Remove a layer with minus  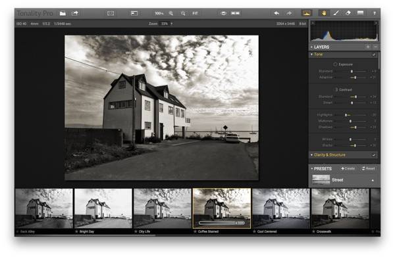click(x=376, y=47)
